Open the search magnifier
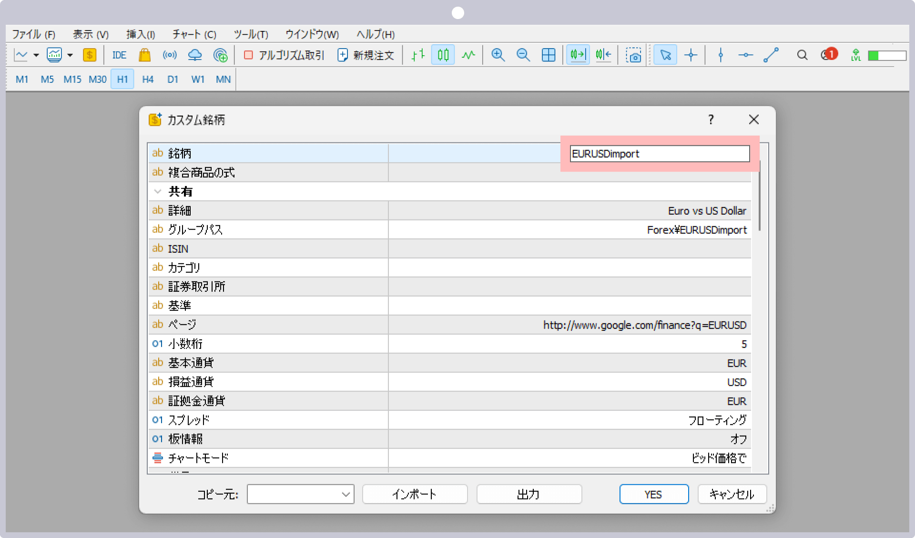The height and width of the screenshot is (538, 915). tap(802, 55)
